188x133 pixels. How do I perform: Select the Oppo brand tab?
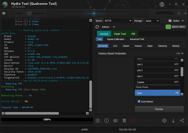[x=150, y=46]
